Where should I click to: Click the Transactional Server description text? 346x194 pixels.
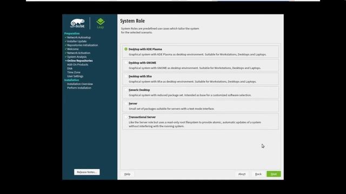[x=195, y=124]
